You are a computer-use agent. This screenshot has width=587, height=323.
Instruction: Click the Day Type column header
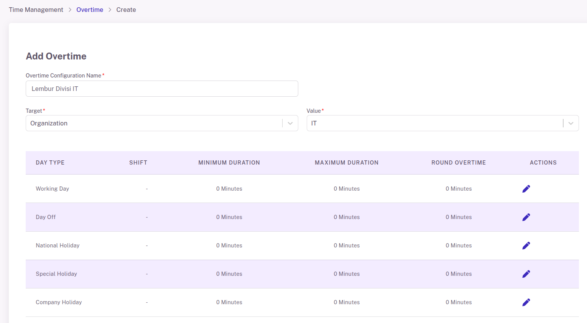point(50,163)
